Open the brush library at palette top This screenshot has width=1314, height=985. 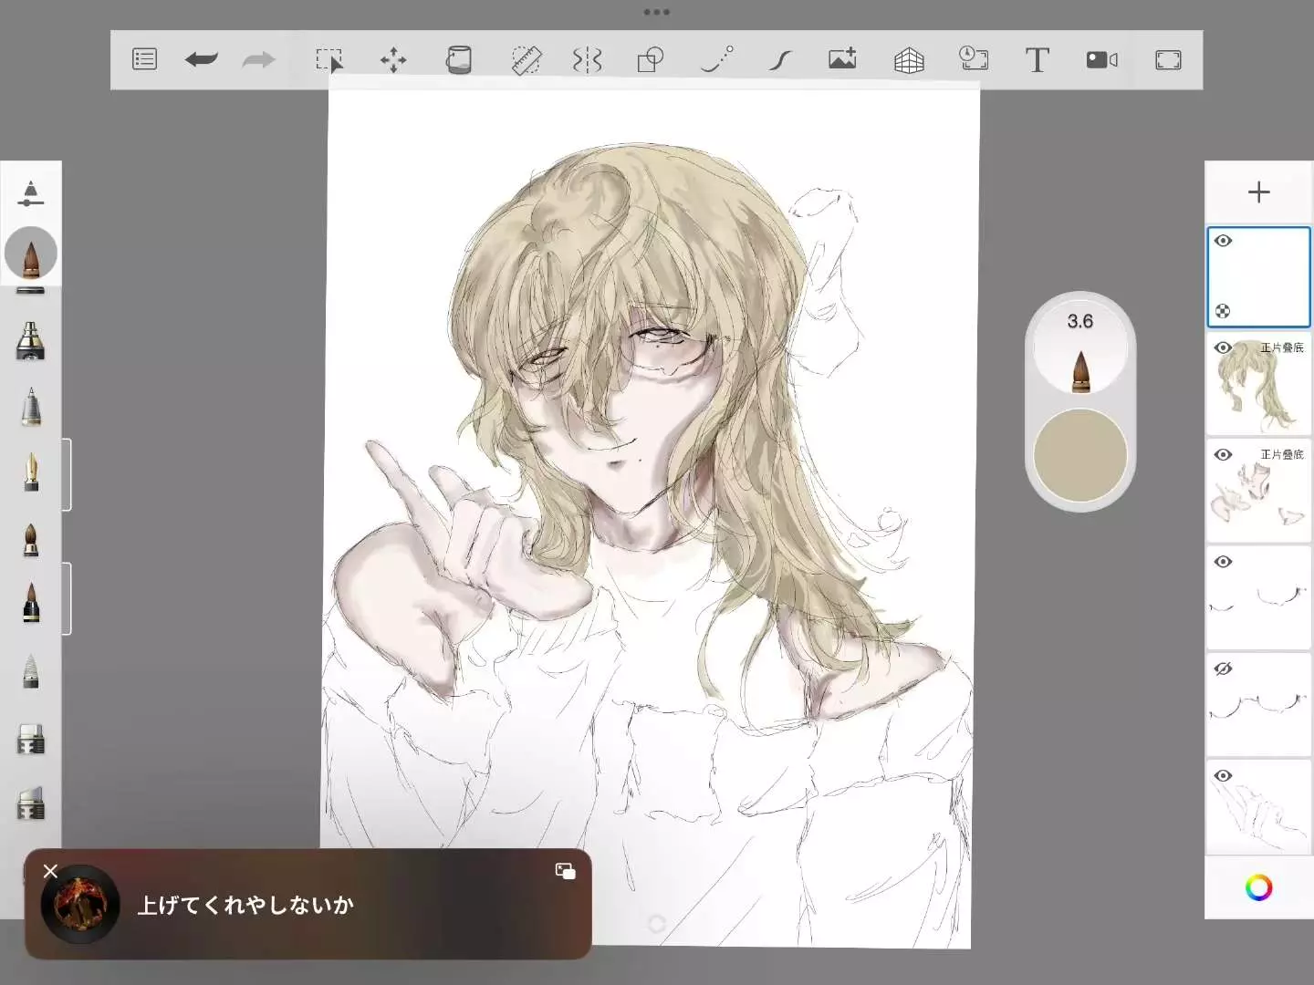point(30,192)
